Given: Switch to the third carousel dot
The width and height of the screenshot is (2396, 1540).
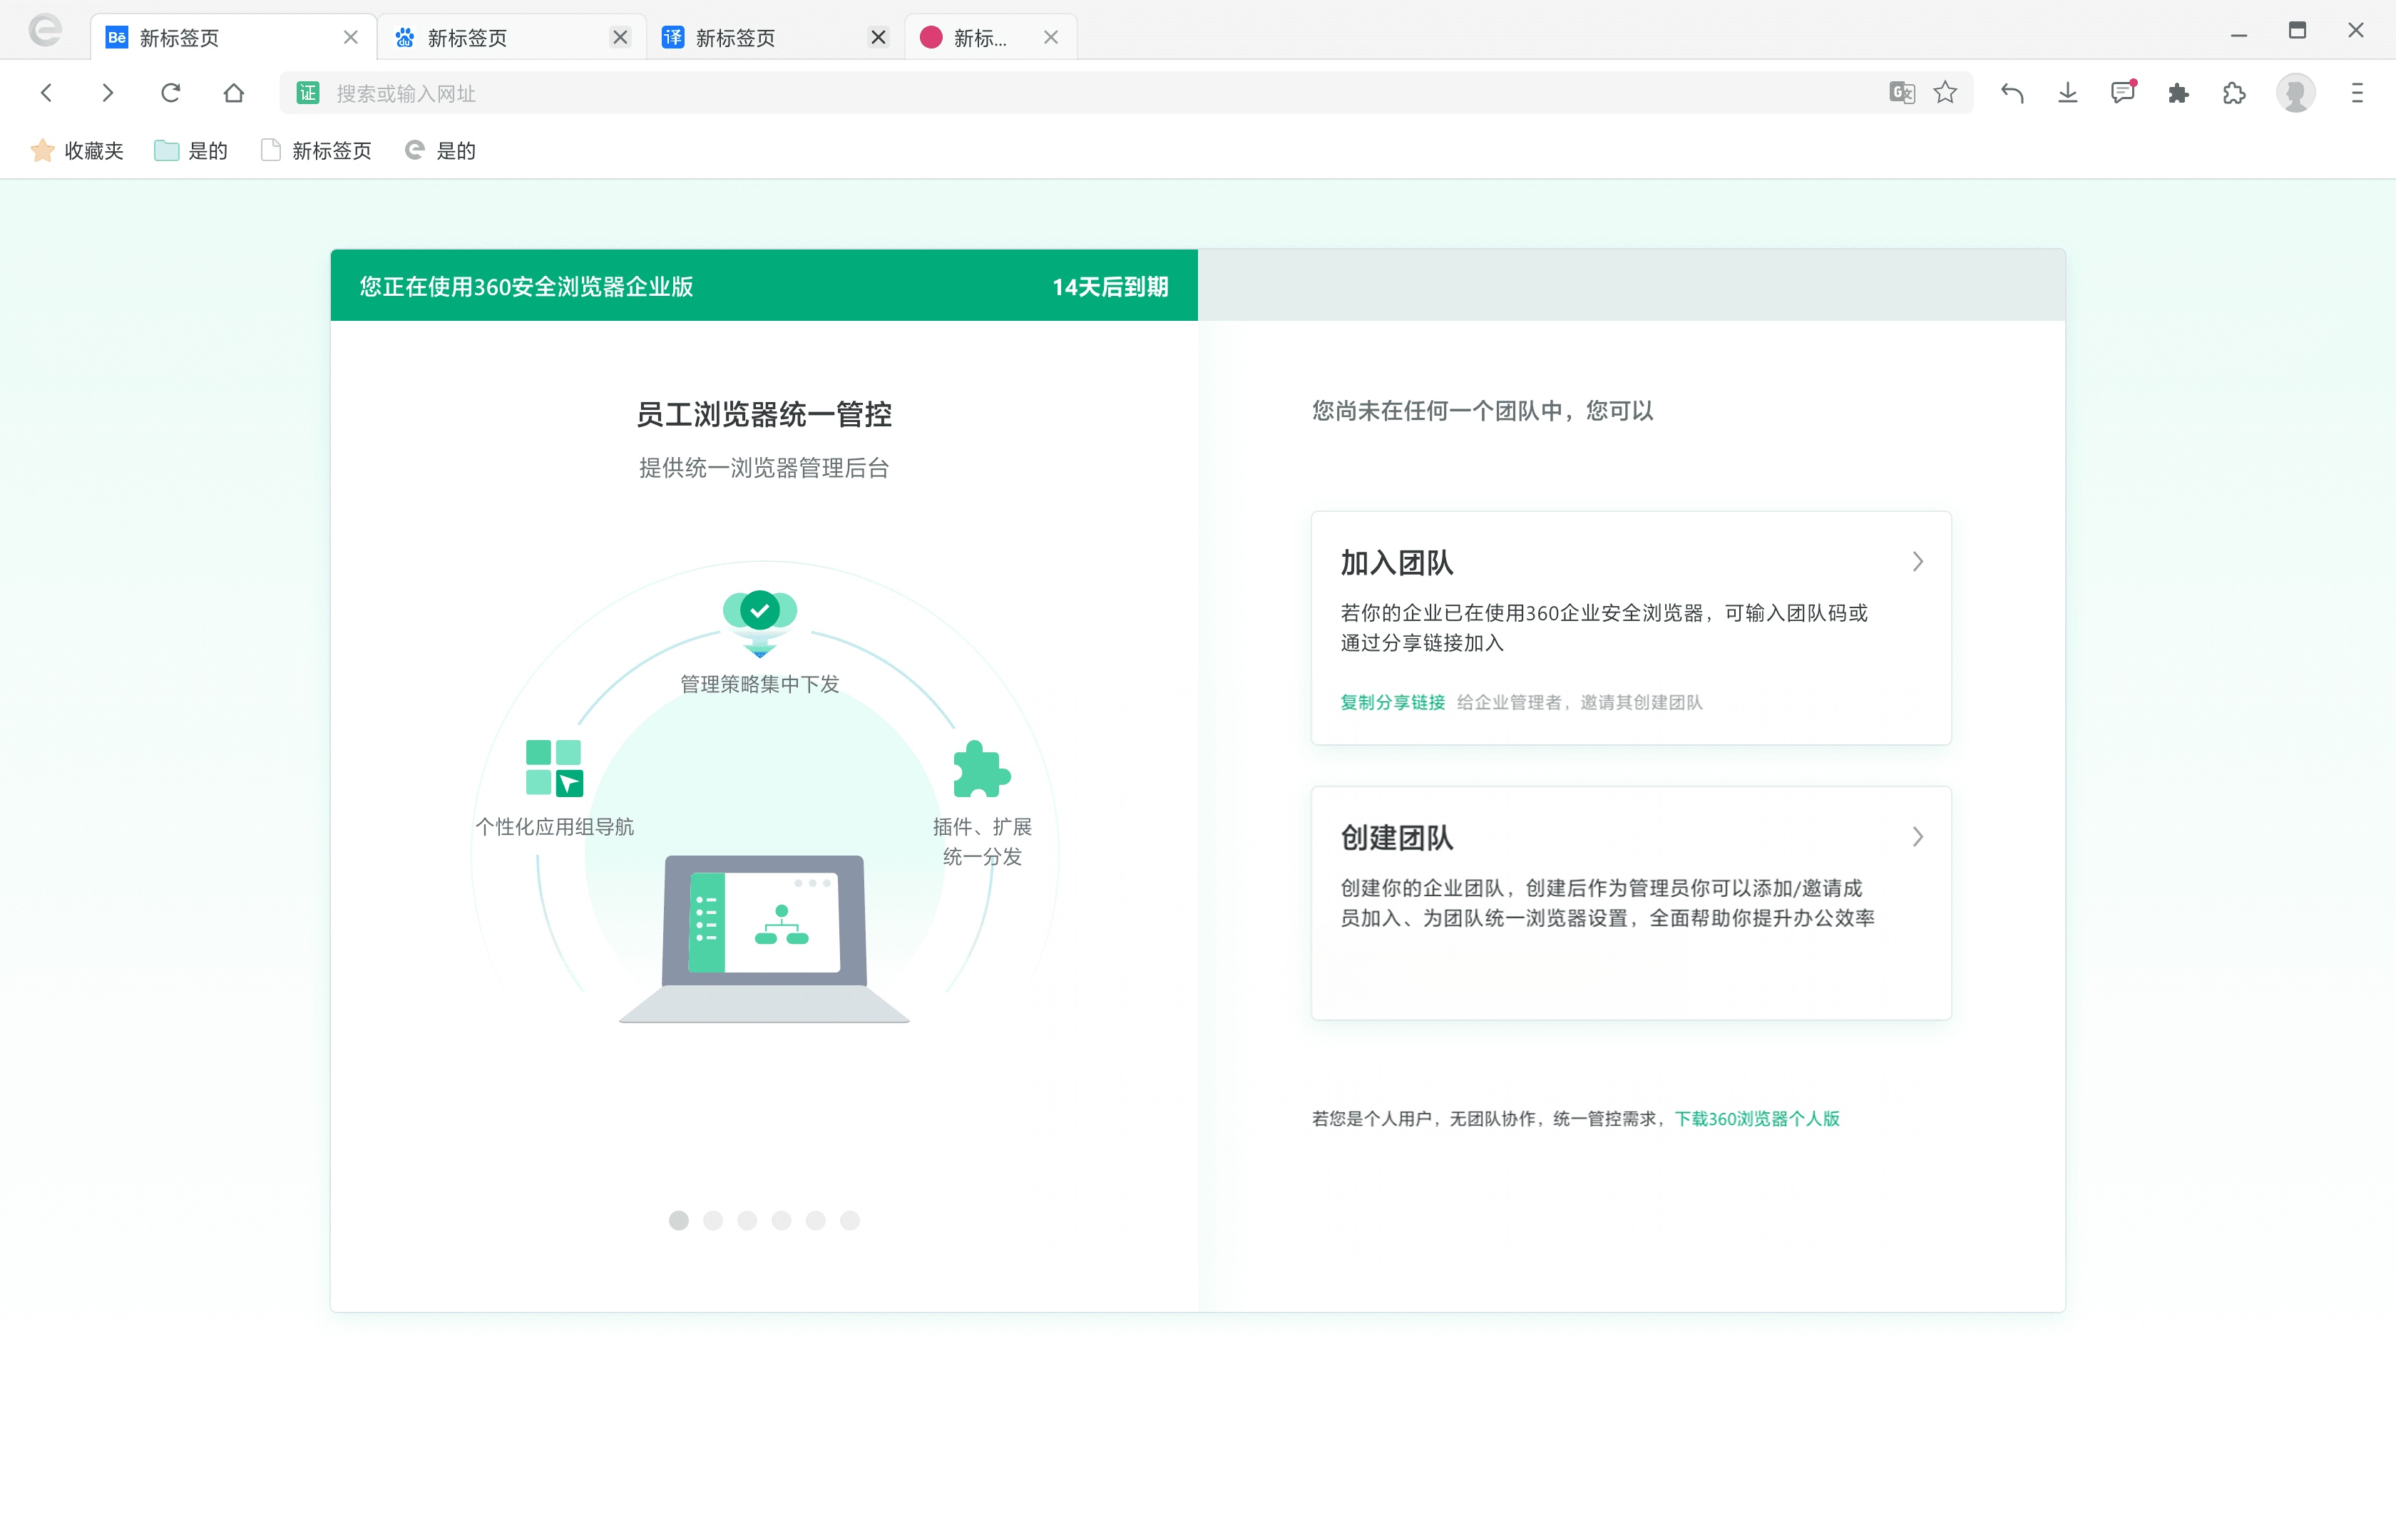Looking at the screenshot, I should point(747,1220).
